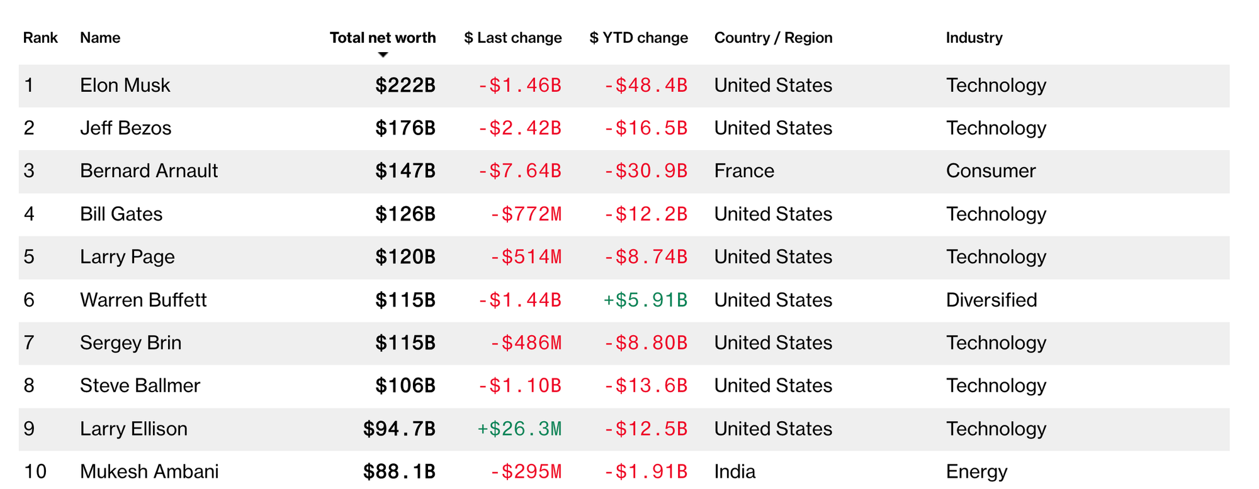Screen dimensions: 1259x489
Task: Sort by the Name column header
Action: 100,38
